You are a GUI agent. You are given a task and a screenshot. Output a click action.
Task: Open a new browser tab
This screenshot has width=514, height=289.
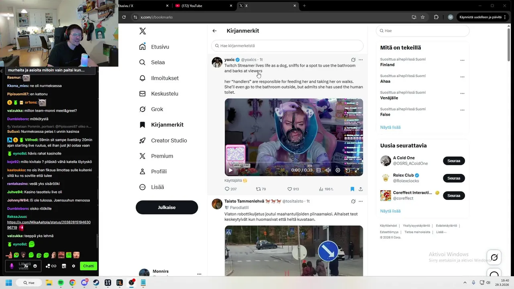click(x=304, y=6)
